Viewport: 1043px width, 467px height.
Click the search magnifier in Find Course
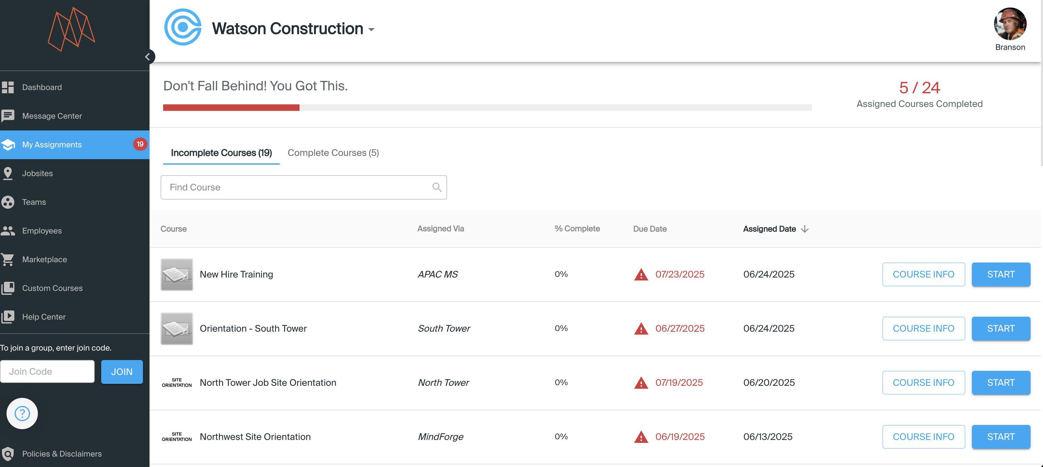tap(436, 187)
